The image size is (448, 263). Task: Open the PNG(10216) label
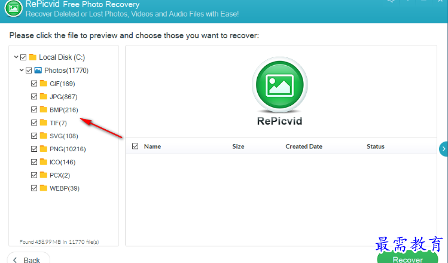pos(68,149)
